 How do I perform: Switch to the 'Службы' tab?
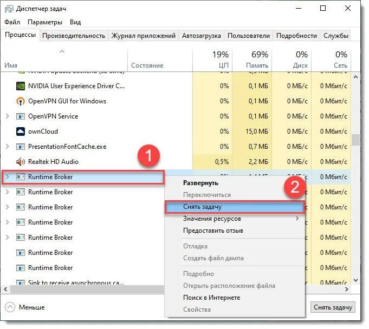click(x=336, y=36)
